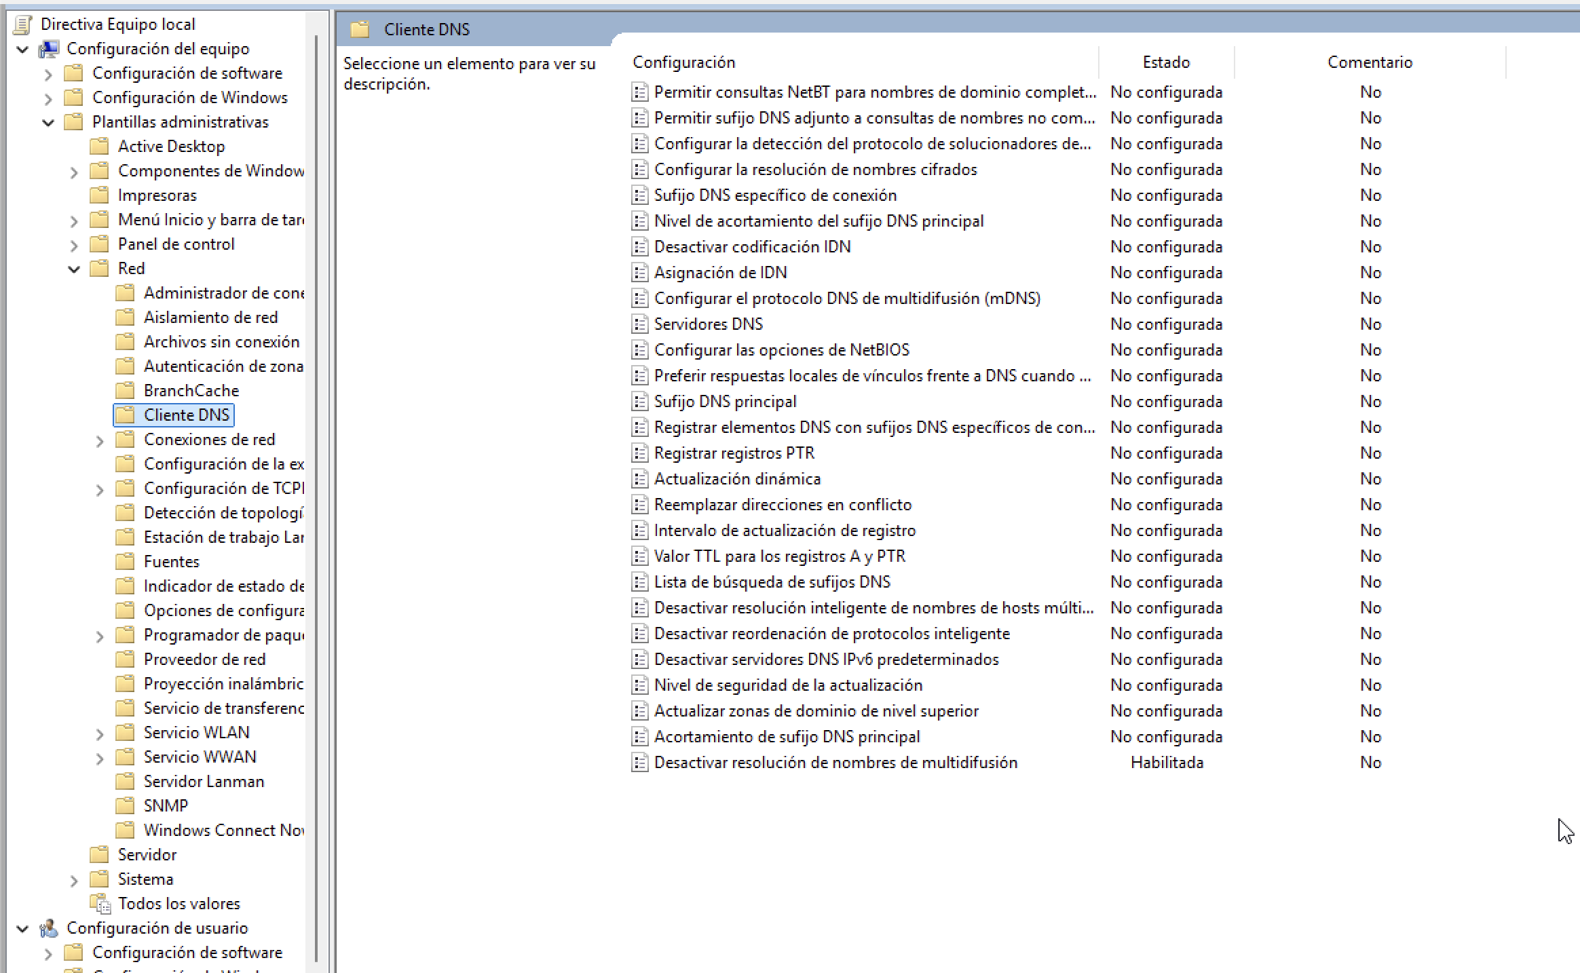
Task: Select Valor TTL para los registros A y PTR
Action: (x=779, y=556)
